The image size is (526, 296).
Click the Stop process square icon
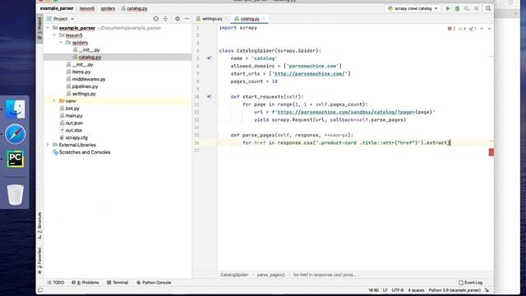476,8
